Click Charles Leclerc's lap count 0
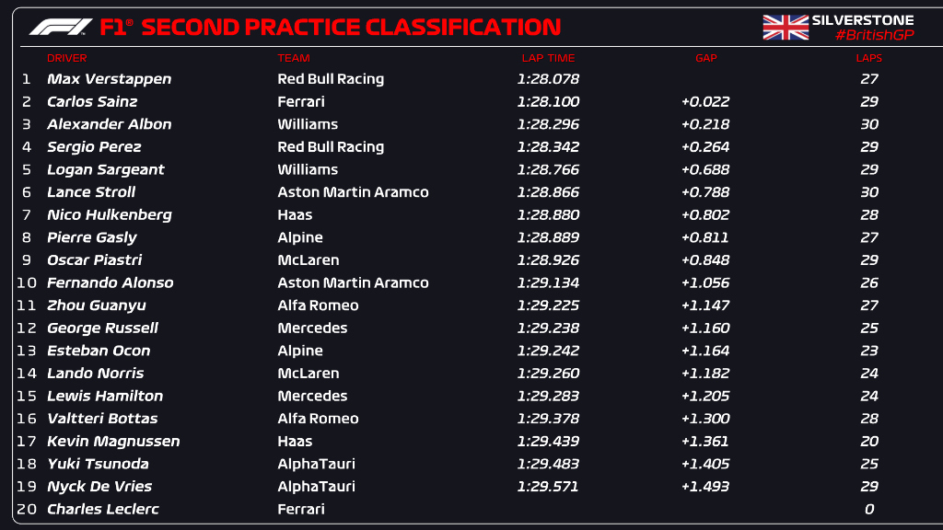The height and width of the screenshot is (530, 943). click(869, 510)
